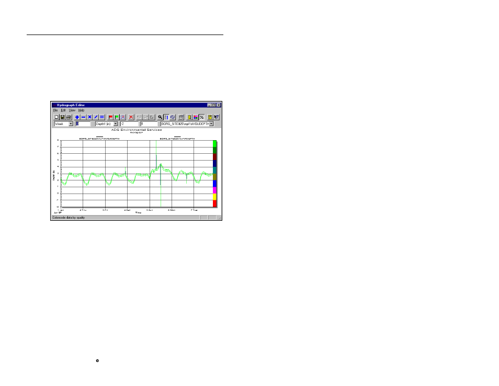Image resolution: width=499 pixels, height=386 pixels.
Task: Click the green flag icon
Action: click(x=117, y=117)
